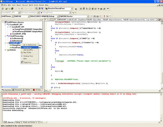Viewport: 163px width, 127px height.
Task: Click the code editor vertical scrollbar thumb
Action: (x=162, y=78)
